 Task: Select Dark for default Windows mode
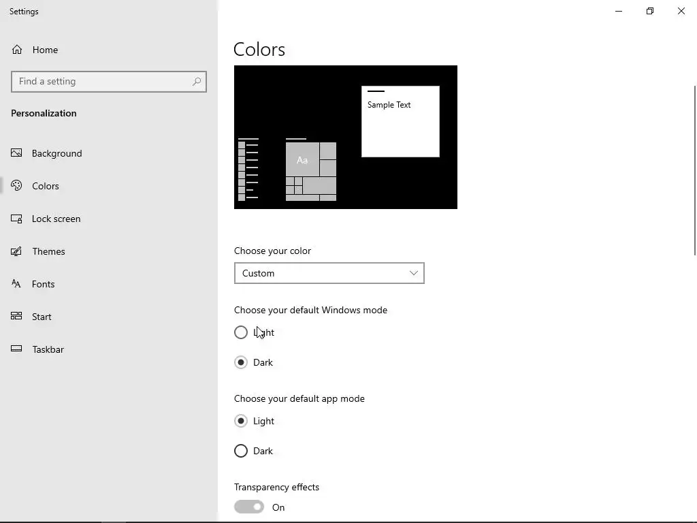241,362
